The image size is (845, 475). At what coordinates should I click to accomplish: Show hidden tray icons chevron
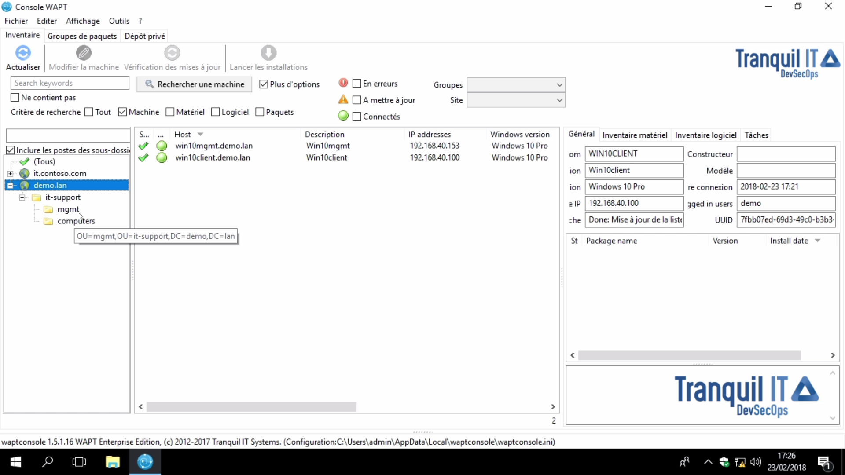(708, 462)
